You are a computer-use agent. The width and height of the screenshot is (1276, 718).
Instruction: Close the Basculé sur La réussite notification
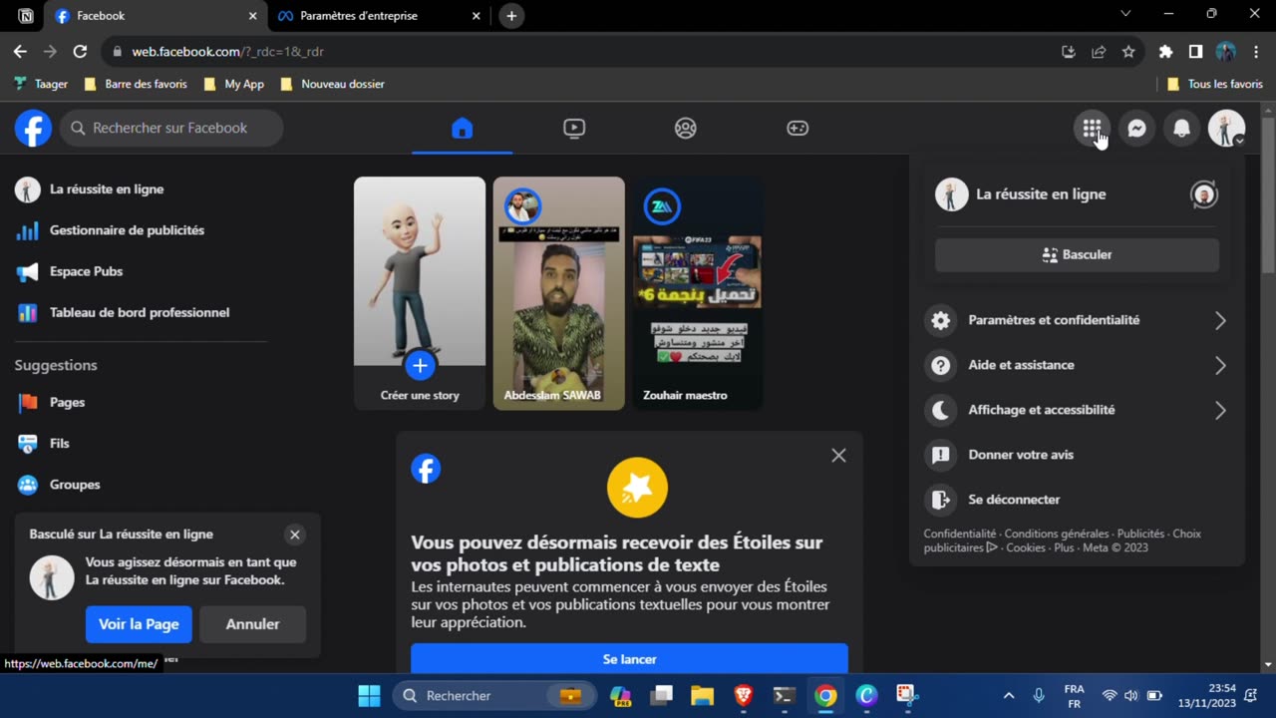(x=294, y=535)
